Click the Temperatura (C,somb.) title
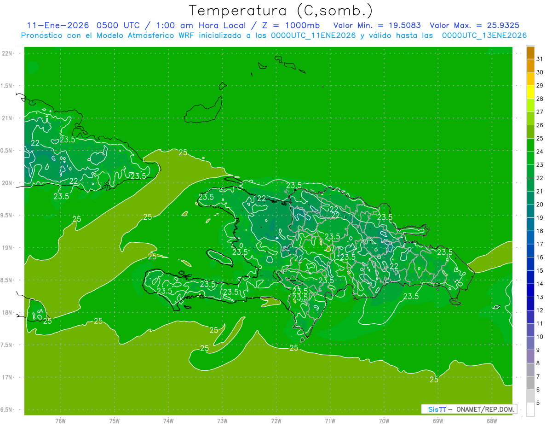Image resolution: width=552 pixels, height=427 pixels. click(281, 11)
